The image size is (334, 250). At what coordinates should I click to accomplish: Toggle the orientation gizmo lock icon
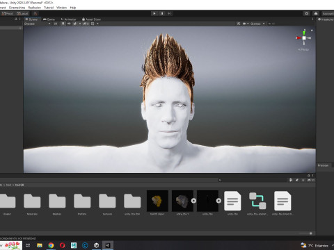[x=312, y=31]
